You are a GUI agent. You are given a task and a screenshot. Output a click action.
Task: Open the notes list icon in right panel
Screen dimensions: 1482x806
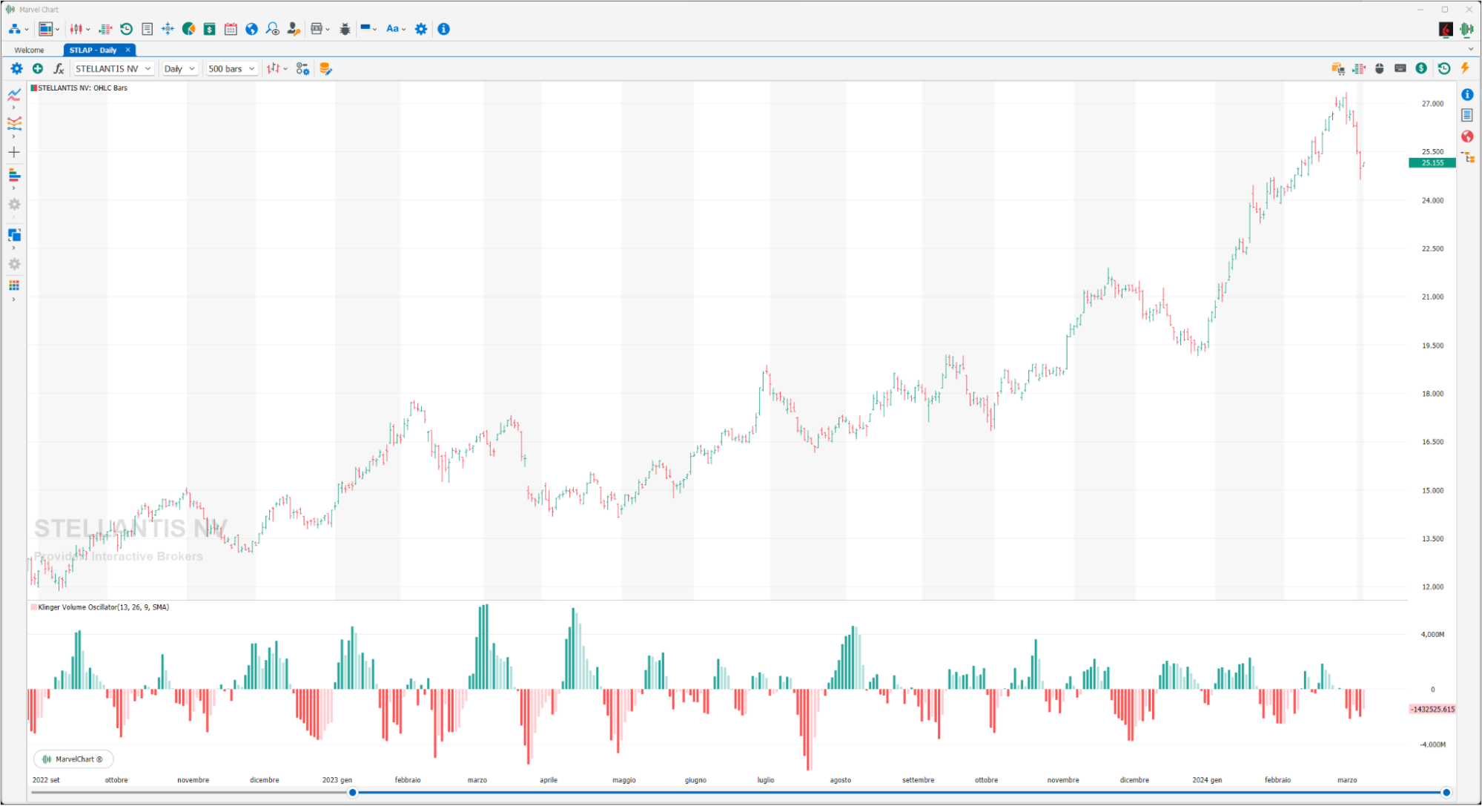coord(1467,115)
